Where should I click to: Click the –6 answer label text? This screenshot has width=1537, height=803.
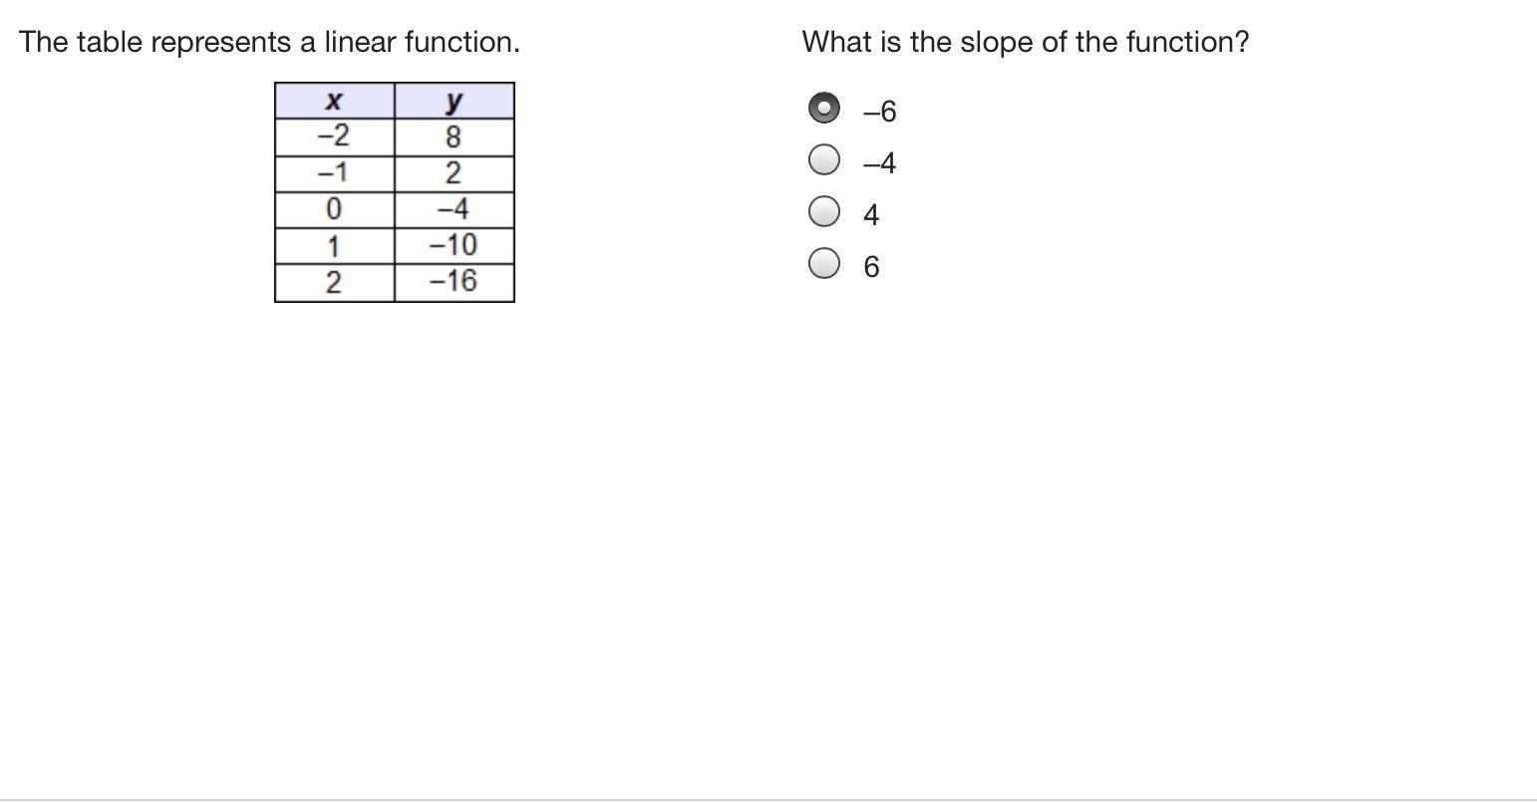pos(880,112)
